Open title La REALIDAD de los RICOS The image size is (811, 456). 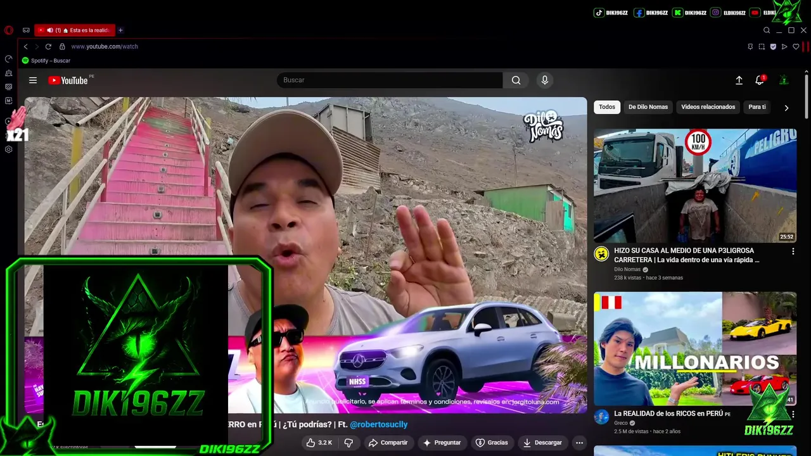pos(672,414)
